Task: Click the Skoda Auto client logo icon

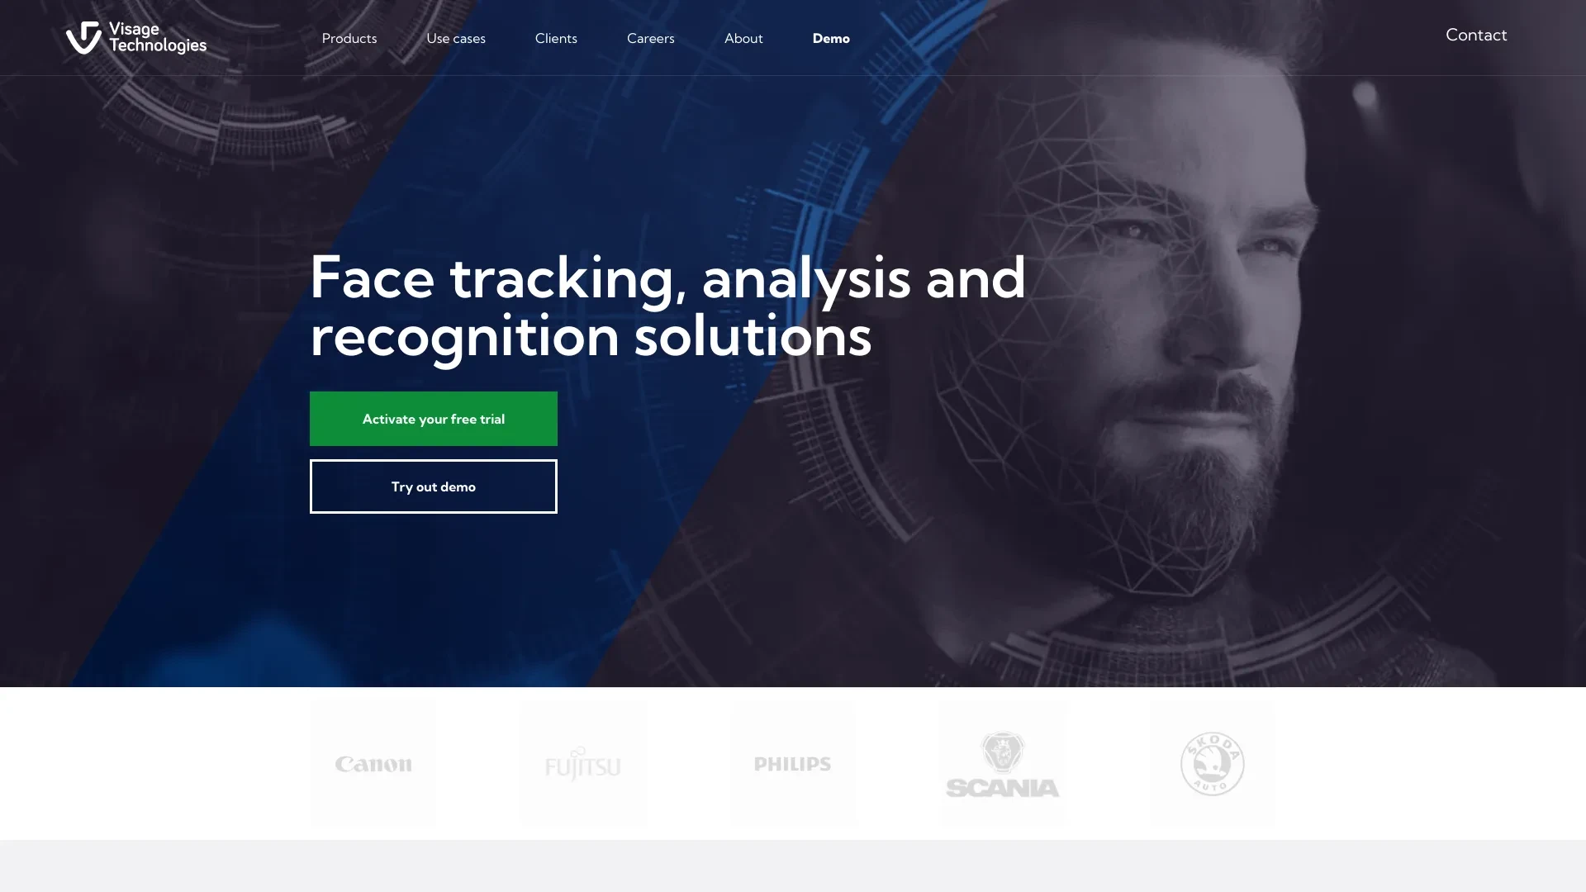Action: 1211,762
